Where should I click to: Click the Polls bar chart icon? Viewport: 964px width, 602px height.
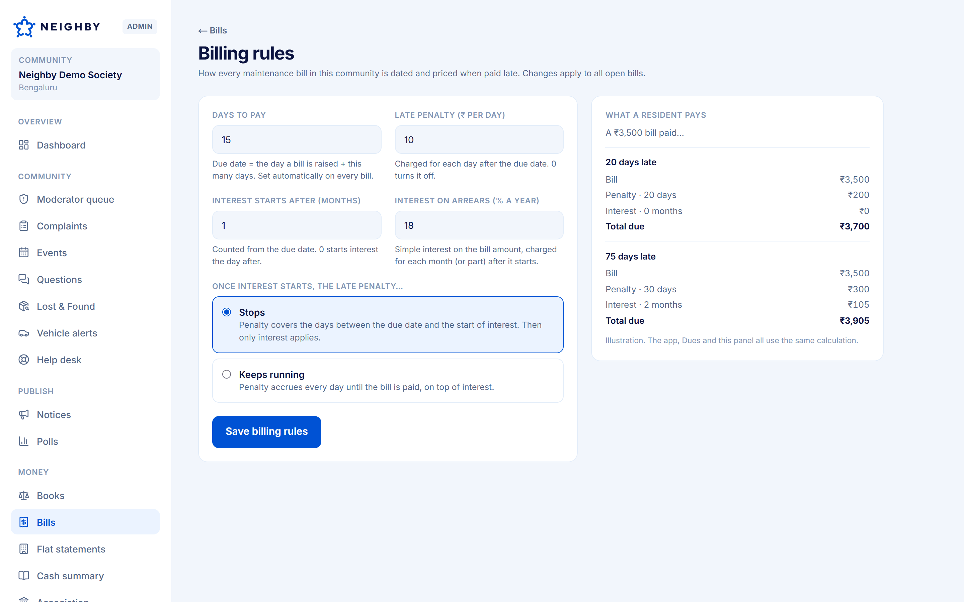[24, 441]
